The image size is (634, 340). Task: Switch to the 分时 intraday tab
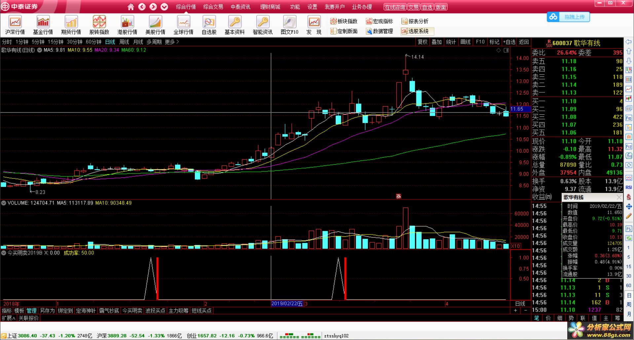point(7,42)
